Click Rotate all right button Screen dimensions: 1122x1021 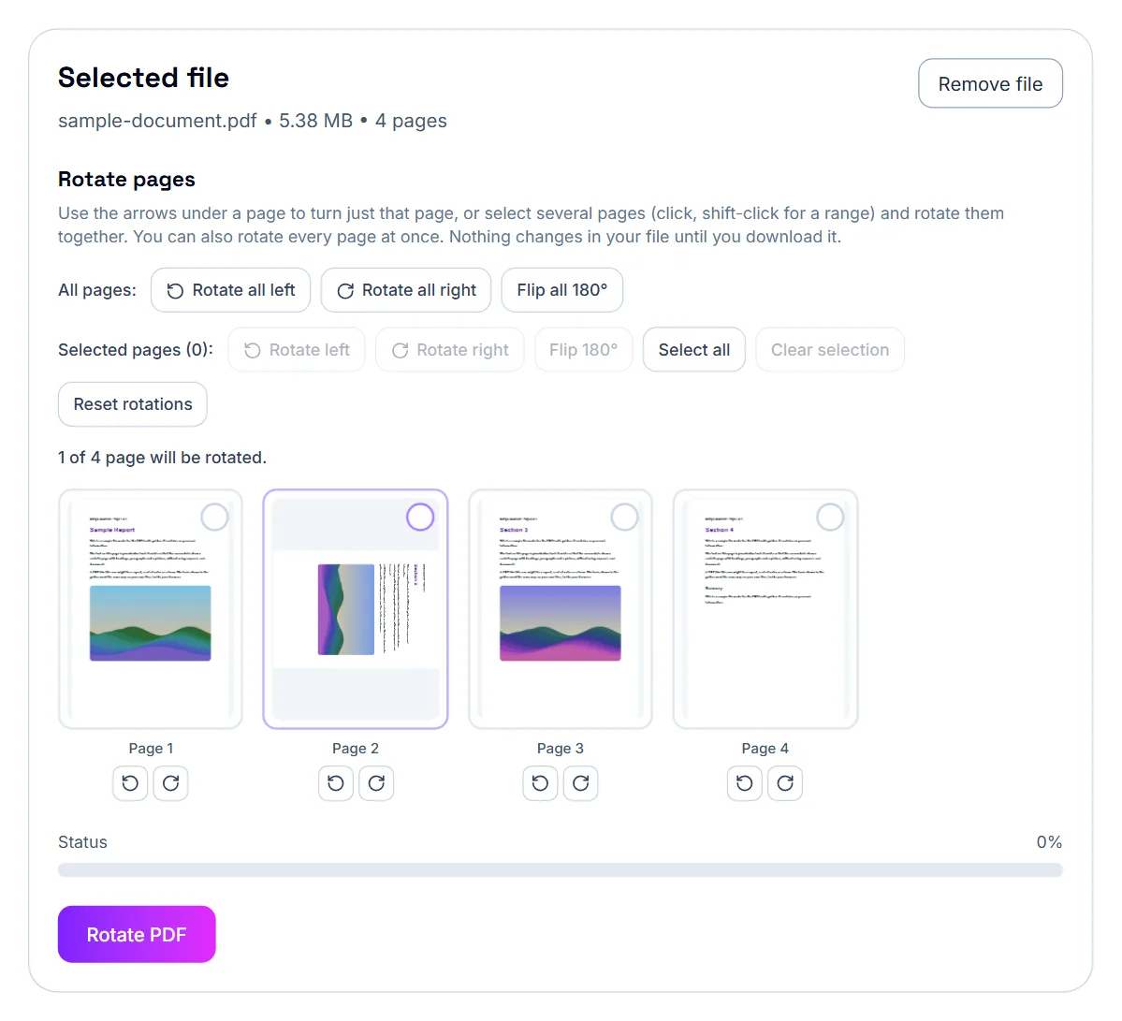[x=406, y=290]
